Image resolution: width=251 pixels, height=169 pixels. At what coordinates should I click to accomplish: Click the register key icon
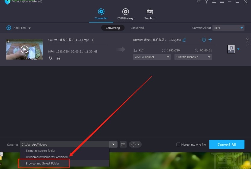click(x=206, y=2)
